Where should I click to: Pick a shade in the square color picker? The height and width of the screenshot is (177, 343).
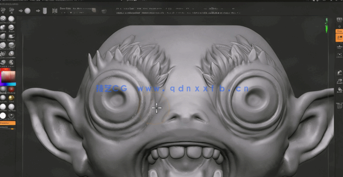tap(8, 77)
